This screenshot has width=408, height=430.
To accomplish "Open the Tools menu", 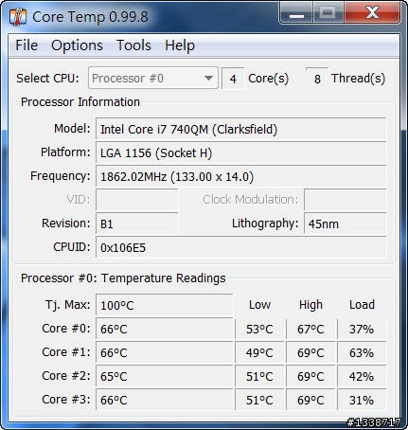I will pos(133,45).
